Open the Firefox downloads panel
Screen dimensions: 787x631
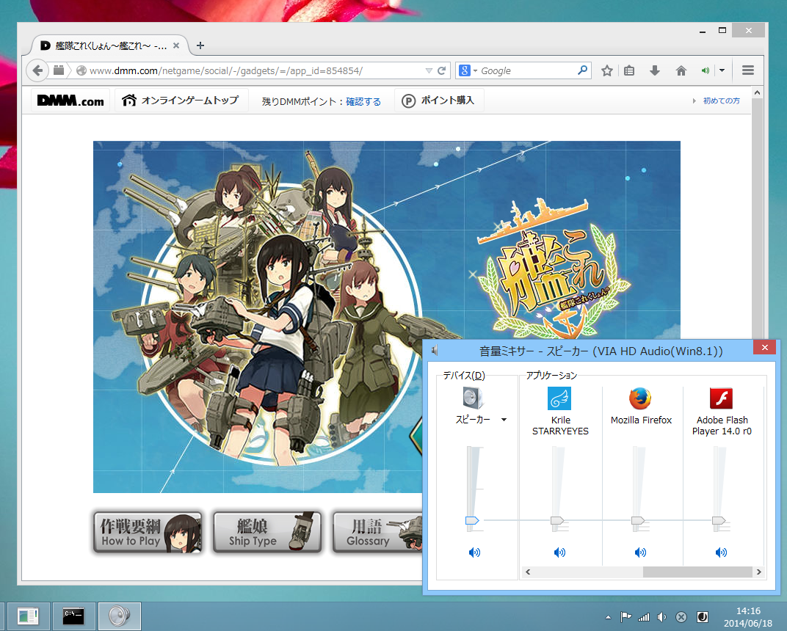click(654, 70)
